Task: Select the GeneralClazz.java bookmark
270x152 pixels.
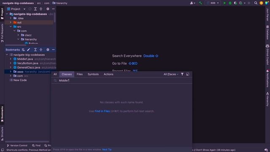Action: [x=29, y=68]
